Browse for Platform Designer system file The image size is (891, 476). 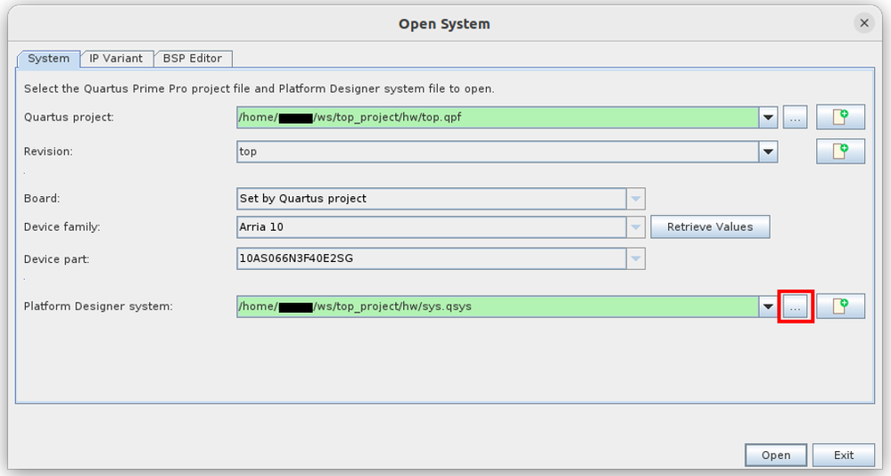click(x=795, y=307)
